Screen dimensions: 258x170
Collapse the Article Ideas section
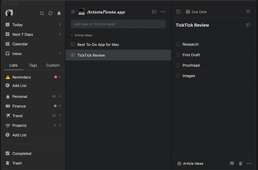[72, 35]
